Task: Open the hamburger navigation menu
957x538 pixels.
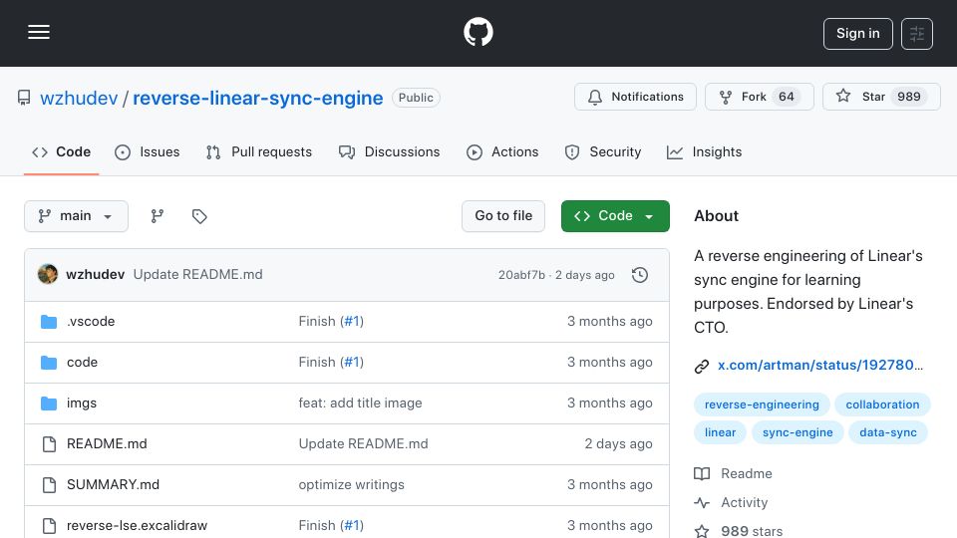Action: pos(39,32)
